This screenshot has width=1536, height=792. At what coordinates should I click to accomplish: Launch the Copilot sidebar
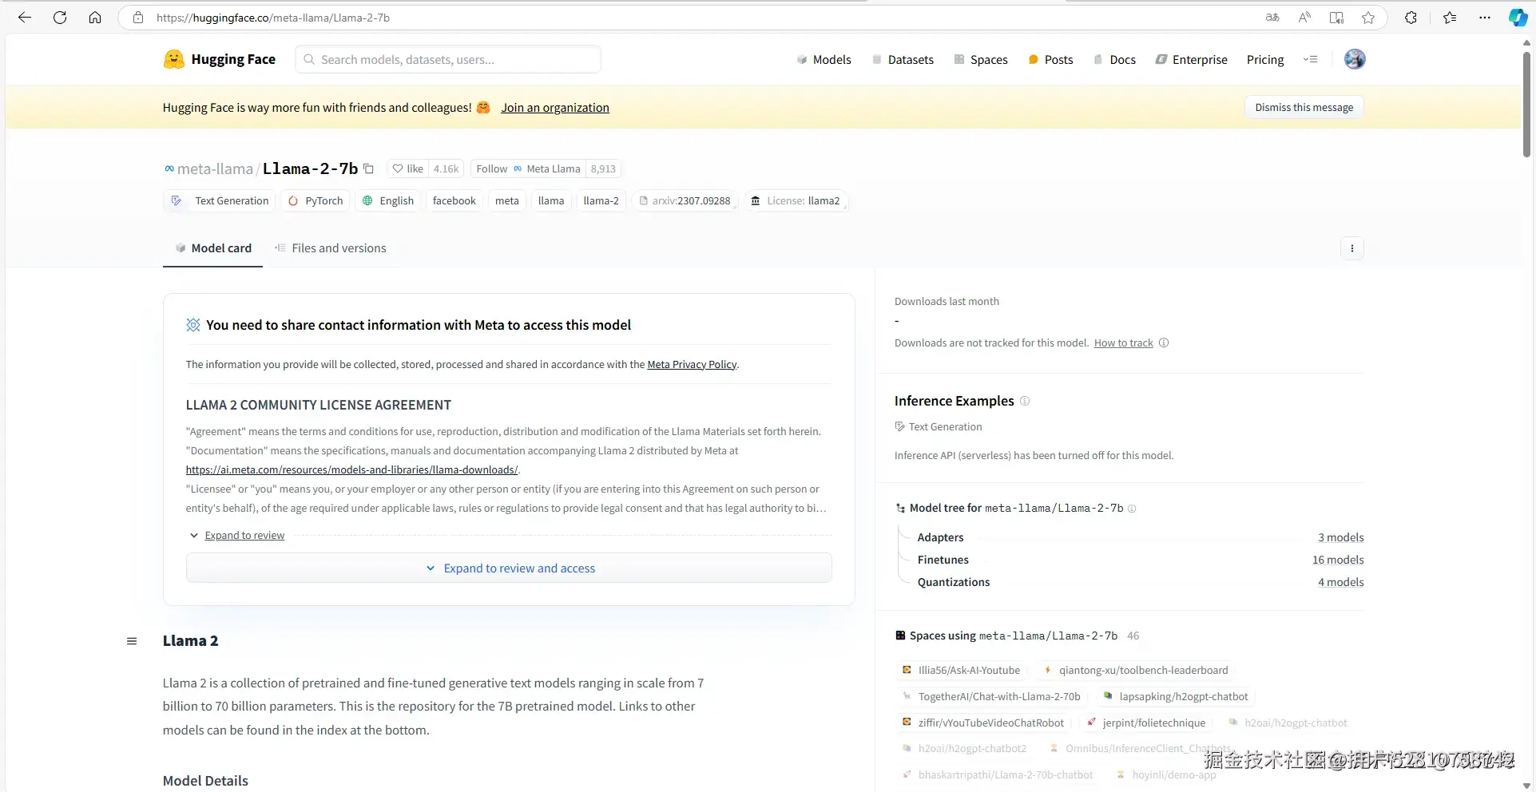(x=1518, y=18)
